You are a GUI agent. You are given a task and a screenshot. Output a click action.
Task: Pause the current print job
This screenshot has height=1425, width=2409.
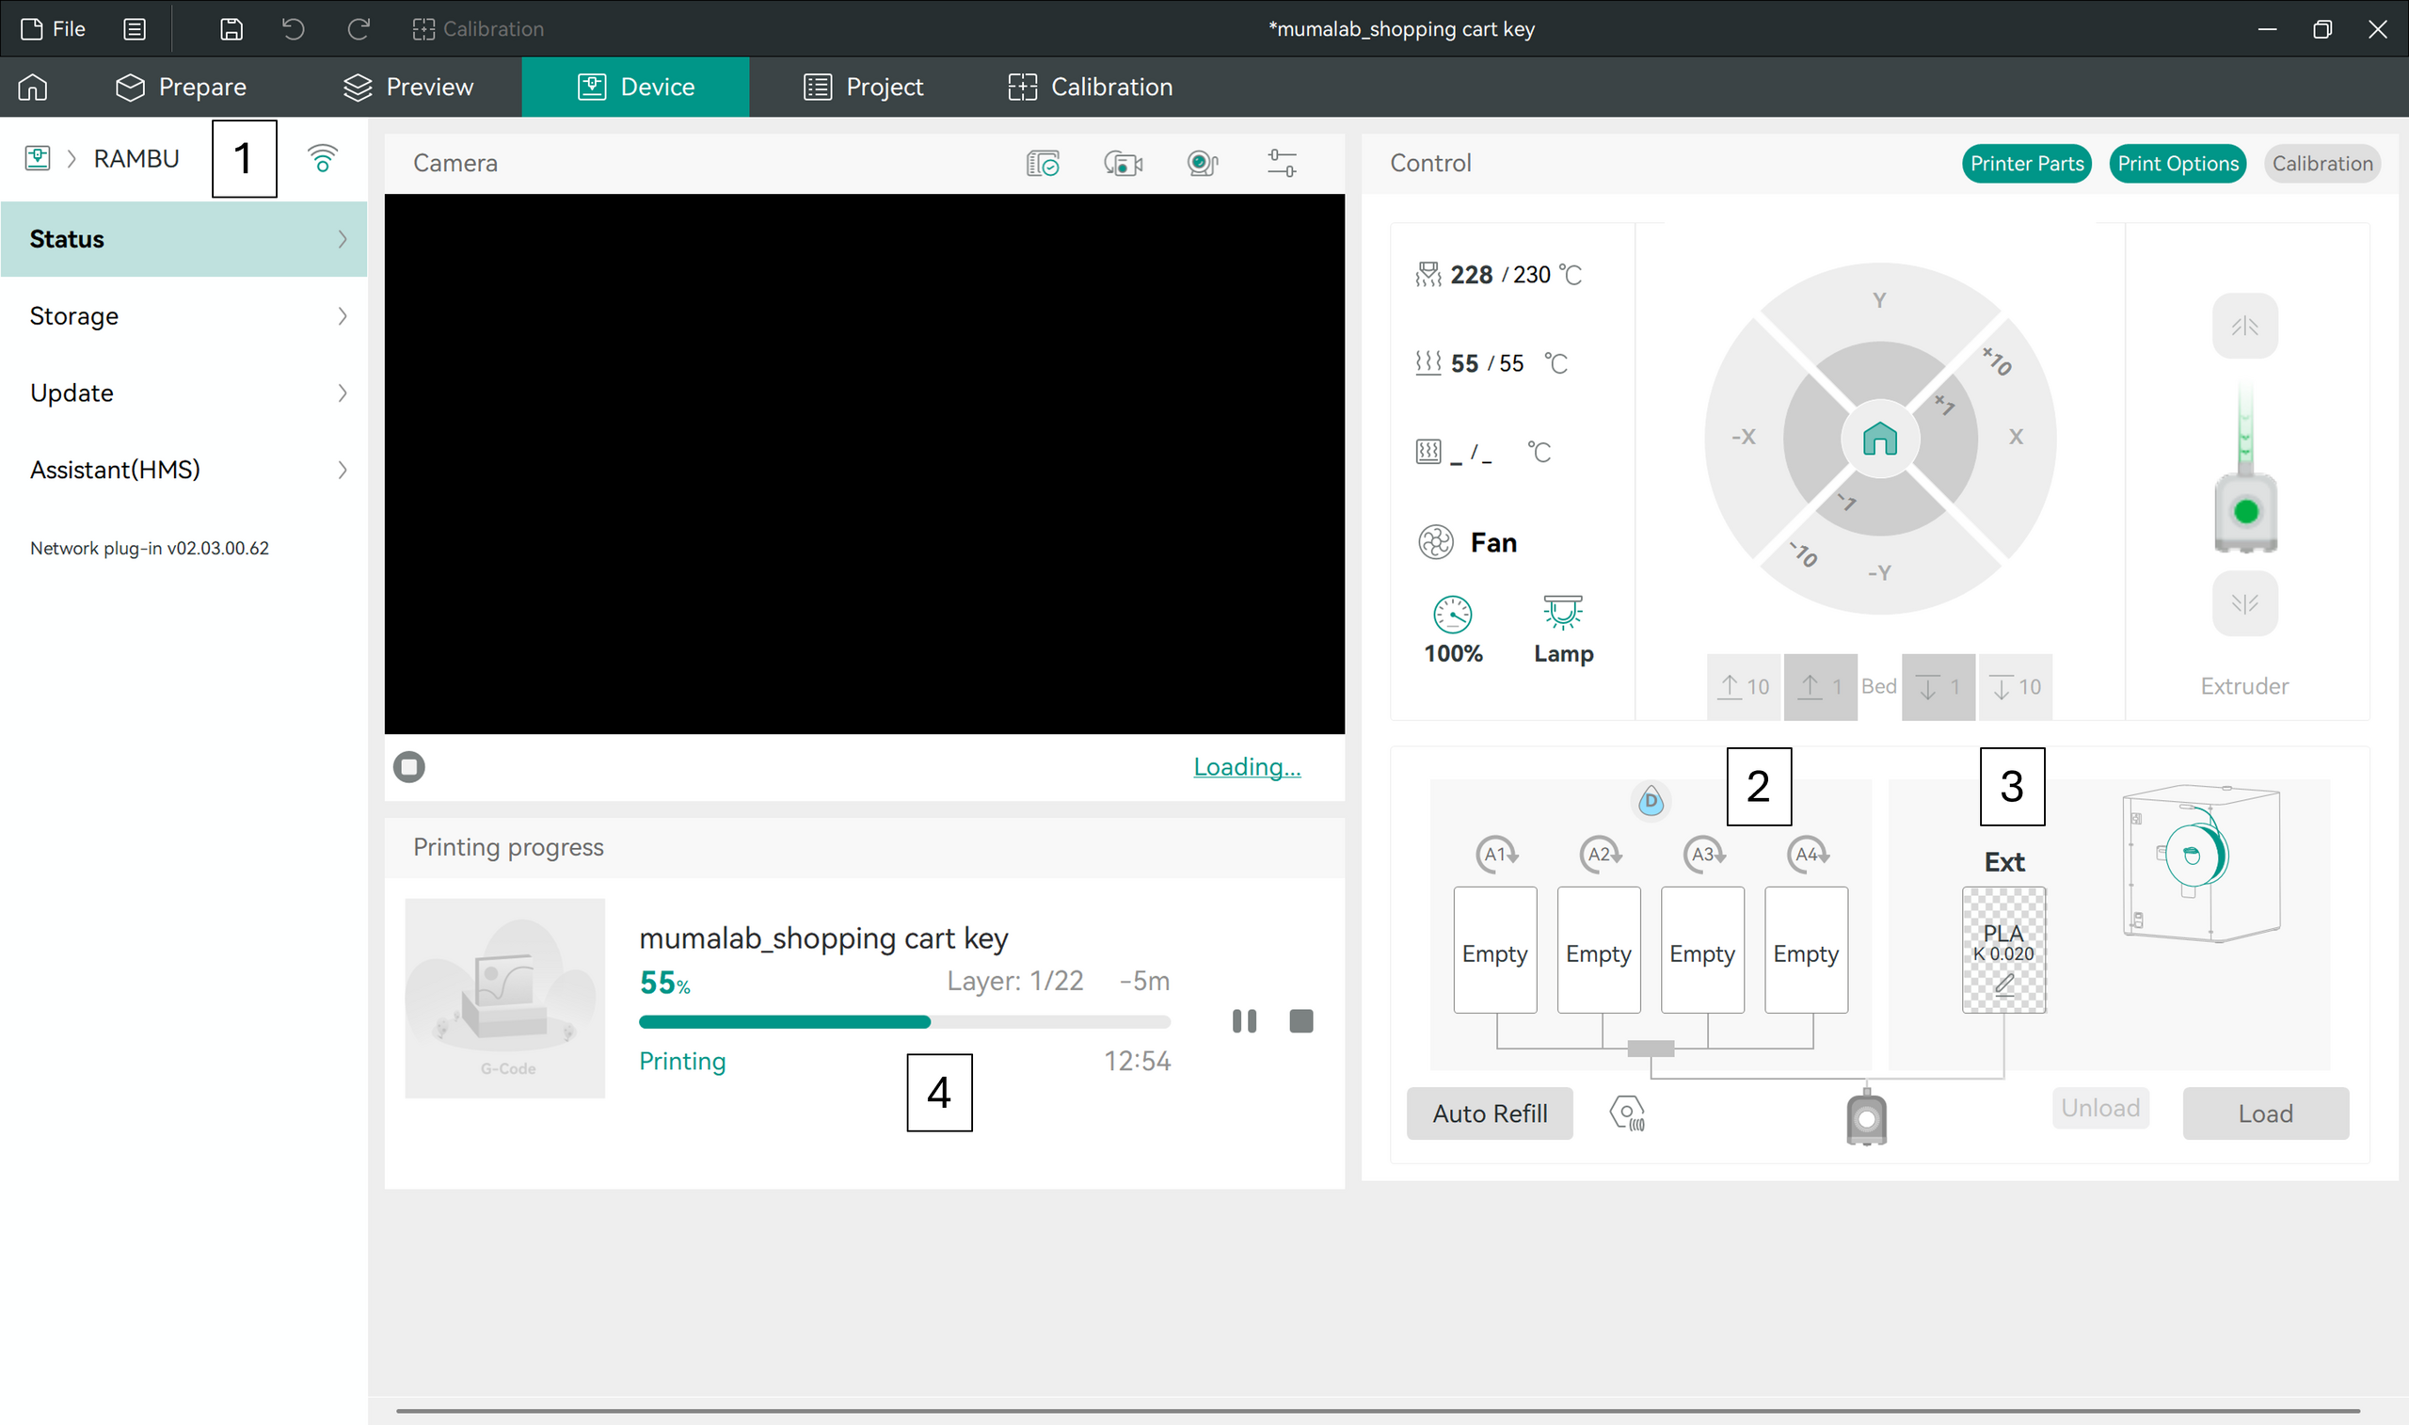coord(1244,1020)
